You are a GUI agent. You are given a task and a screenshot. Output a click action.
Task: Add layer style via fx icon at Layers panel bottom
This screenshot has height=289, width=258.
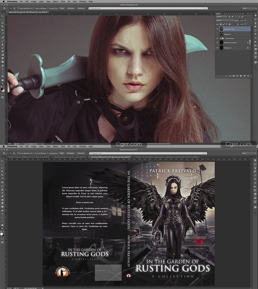pos(230,76)
